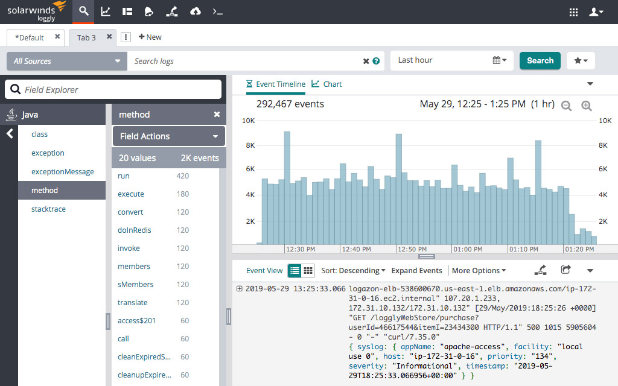Zoom in the event timeline
618x386 pixels.
coord(586,106)
